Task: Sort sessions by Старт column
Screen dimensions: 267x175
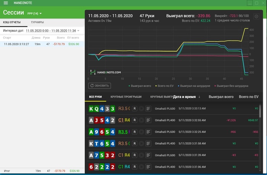Action: (7, 38)
